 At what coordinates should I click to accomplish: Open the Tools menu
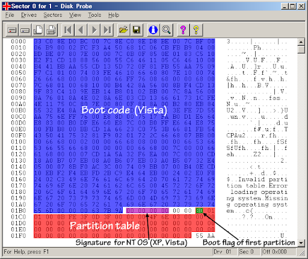(x=94, y=15)
